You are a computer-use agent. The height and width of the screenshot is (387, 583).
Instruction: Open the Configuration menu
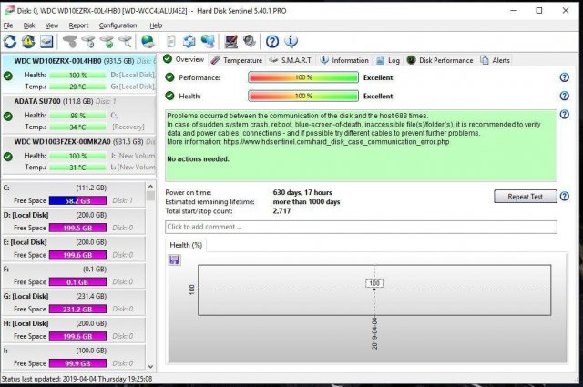point(118,25)
